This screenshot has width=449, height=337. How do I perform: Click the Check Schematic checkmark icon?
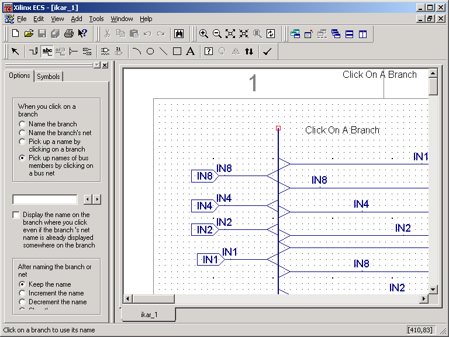pos(267,51)
